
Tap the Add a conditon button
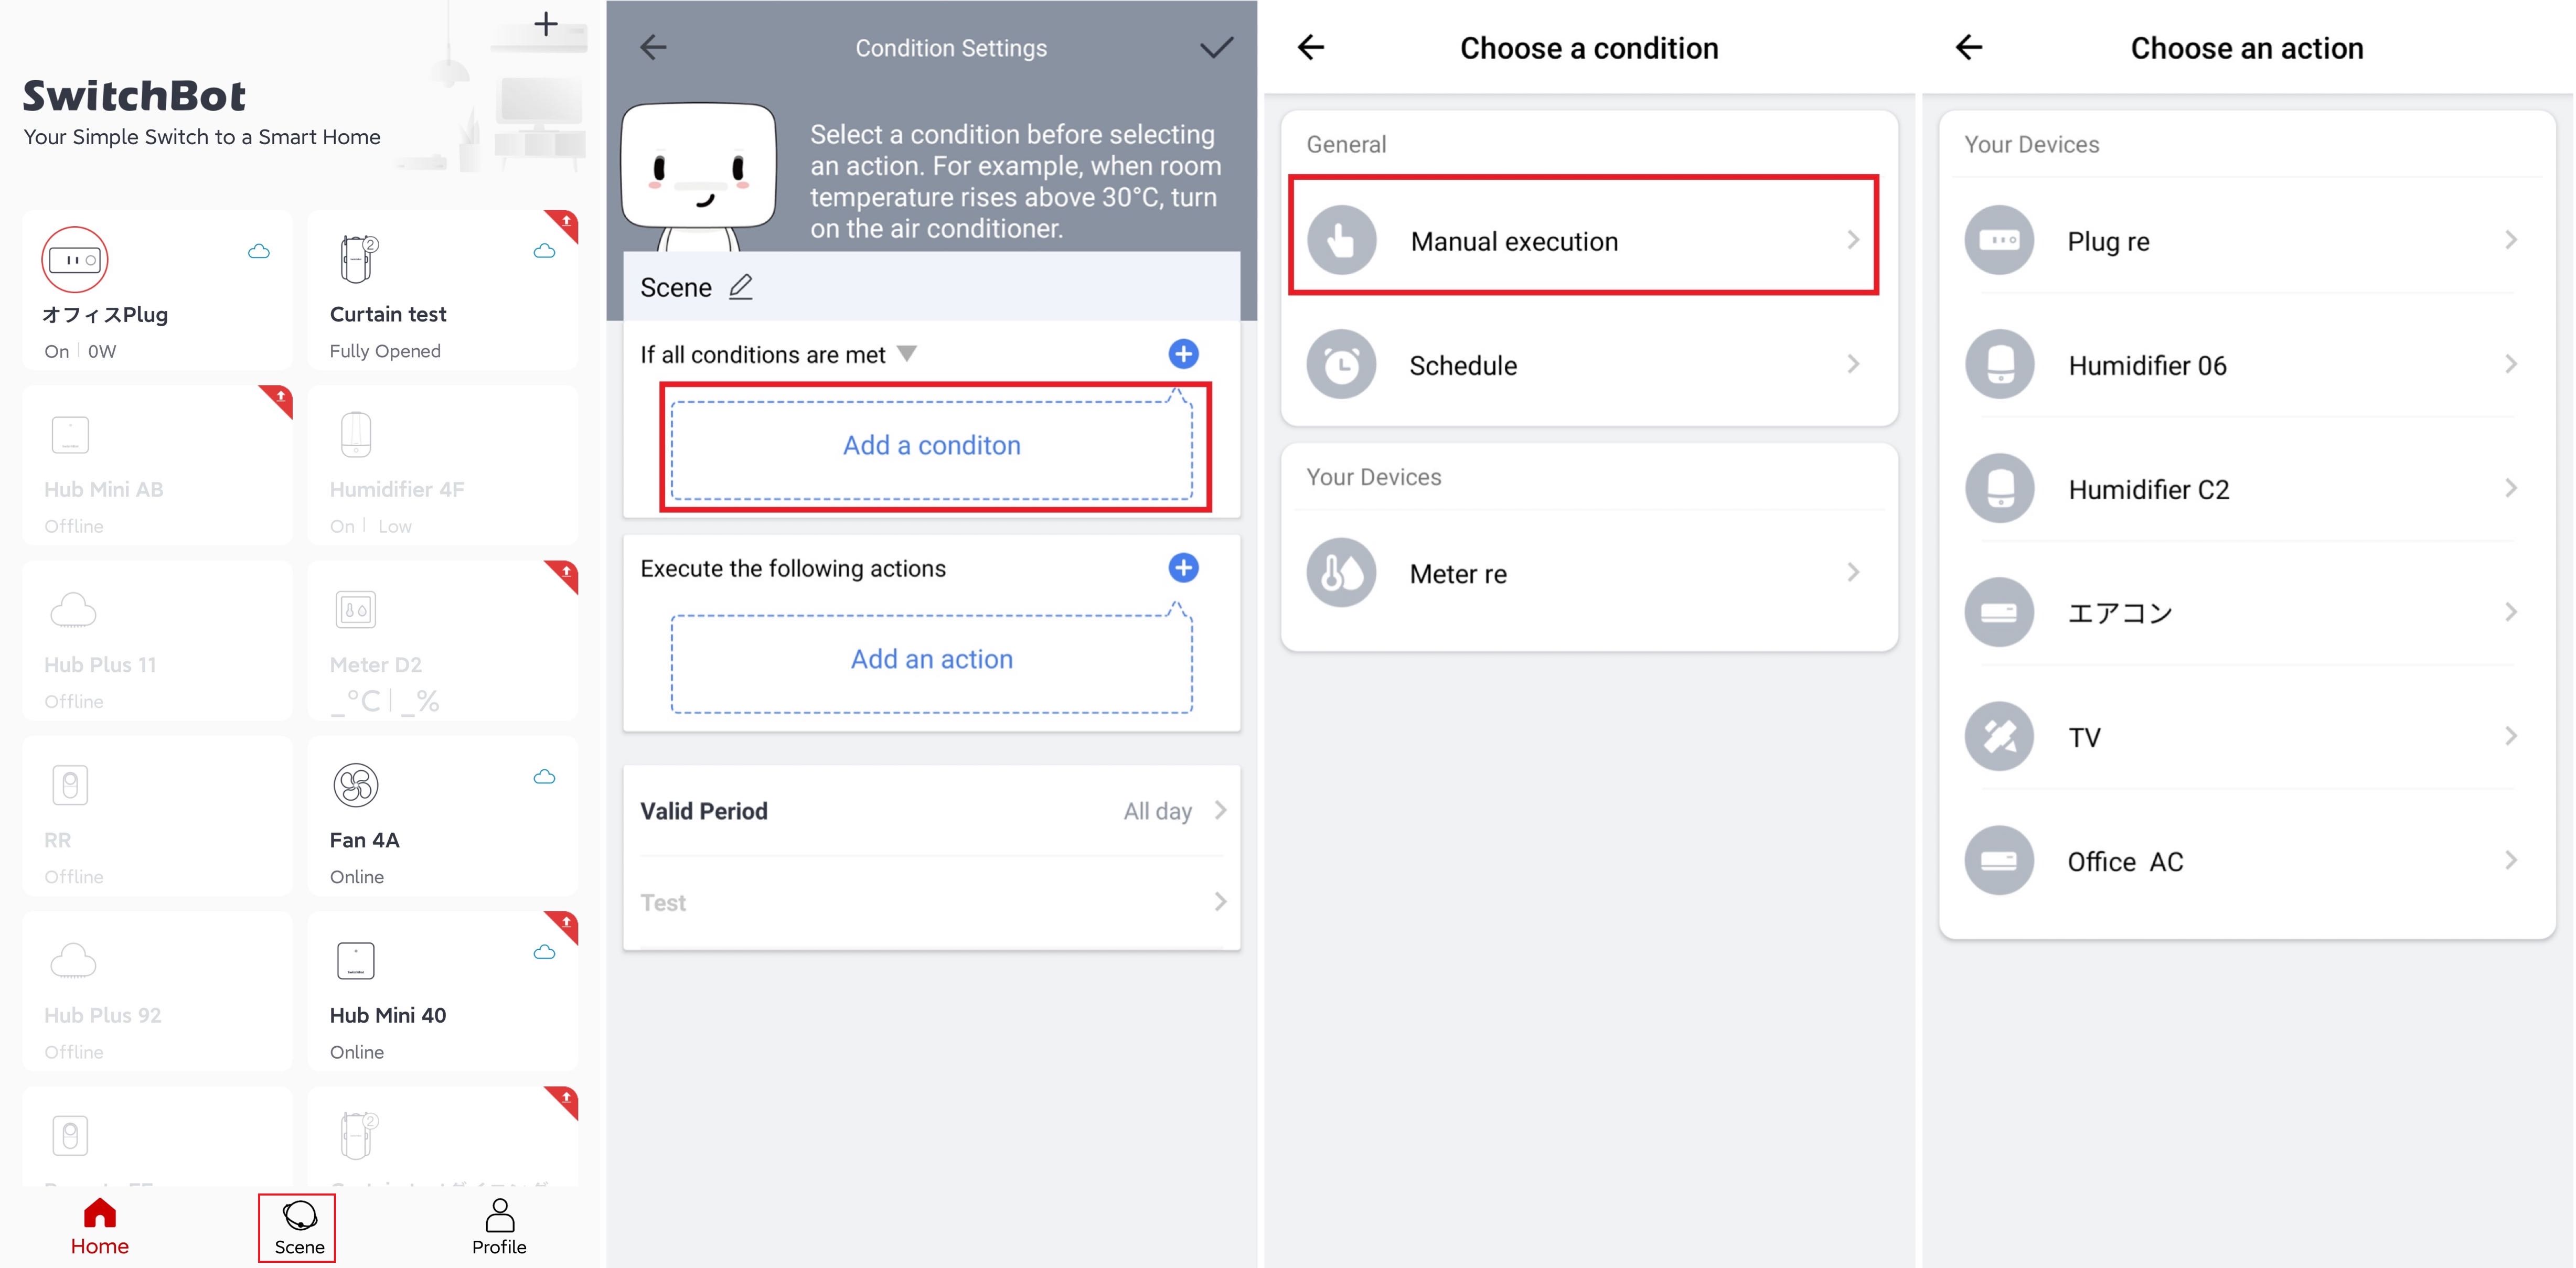(x=931, y=445)
